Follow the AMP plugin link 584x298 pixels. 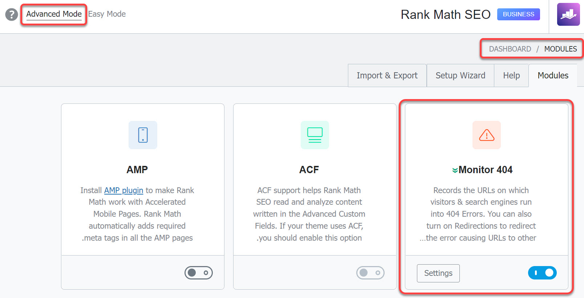coord(123,191)
